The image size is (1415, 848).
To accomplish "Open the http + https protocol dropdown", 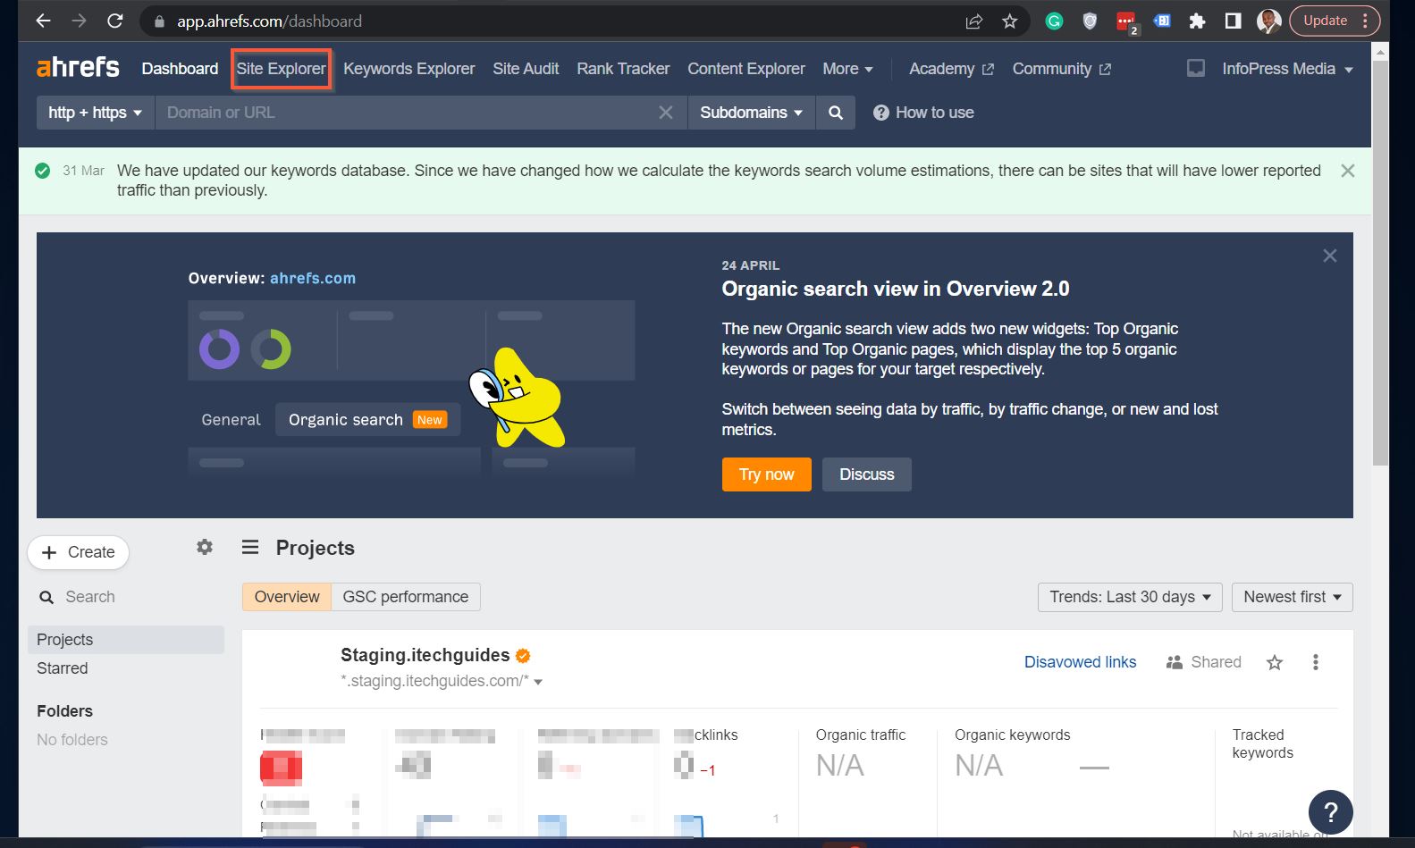I will [96, 113].
